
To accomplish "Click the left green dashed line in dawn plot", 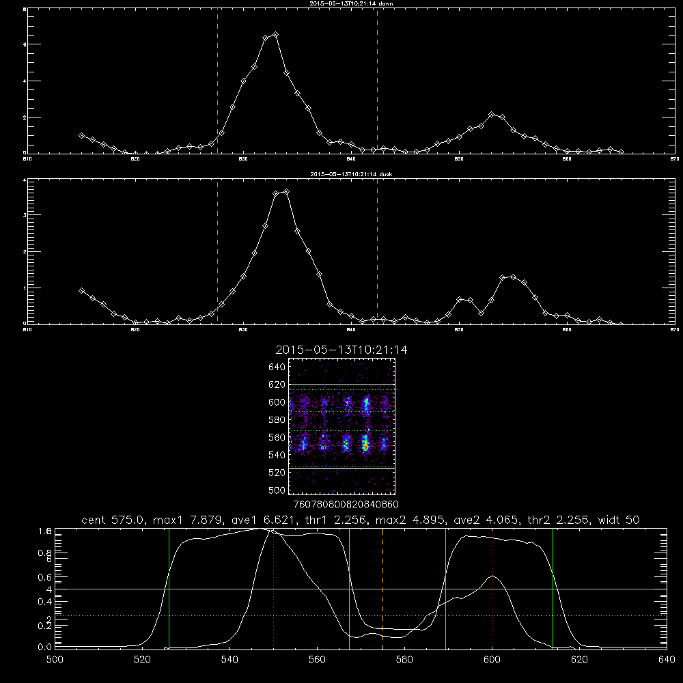I will coord(217,82).
